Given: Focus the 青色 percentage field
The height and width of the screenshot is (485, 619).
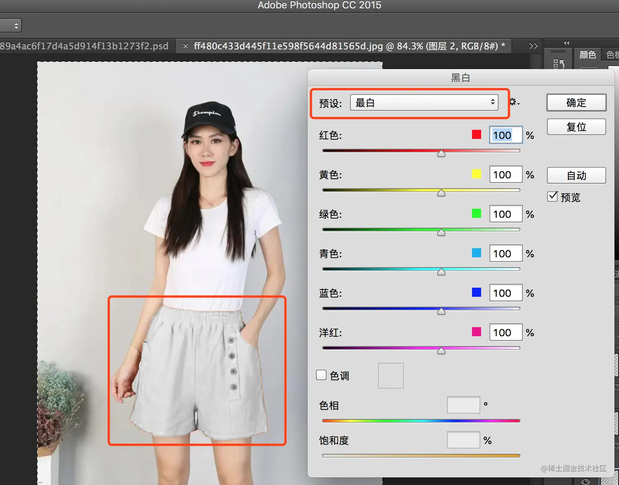Looking at the screenshot, I should (506, 253).
